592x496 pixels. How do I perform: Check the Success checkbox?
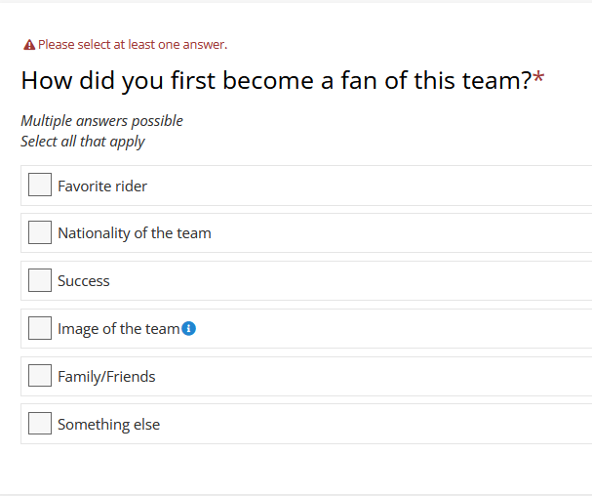coord(40,280)
